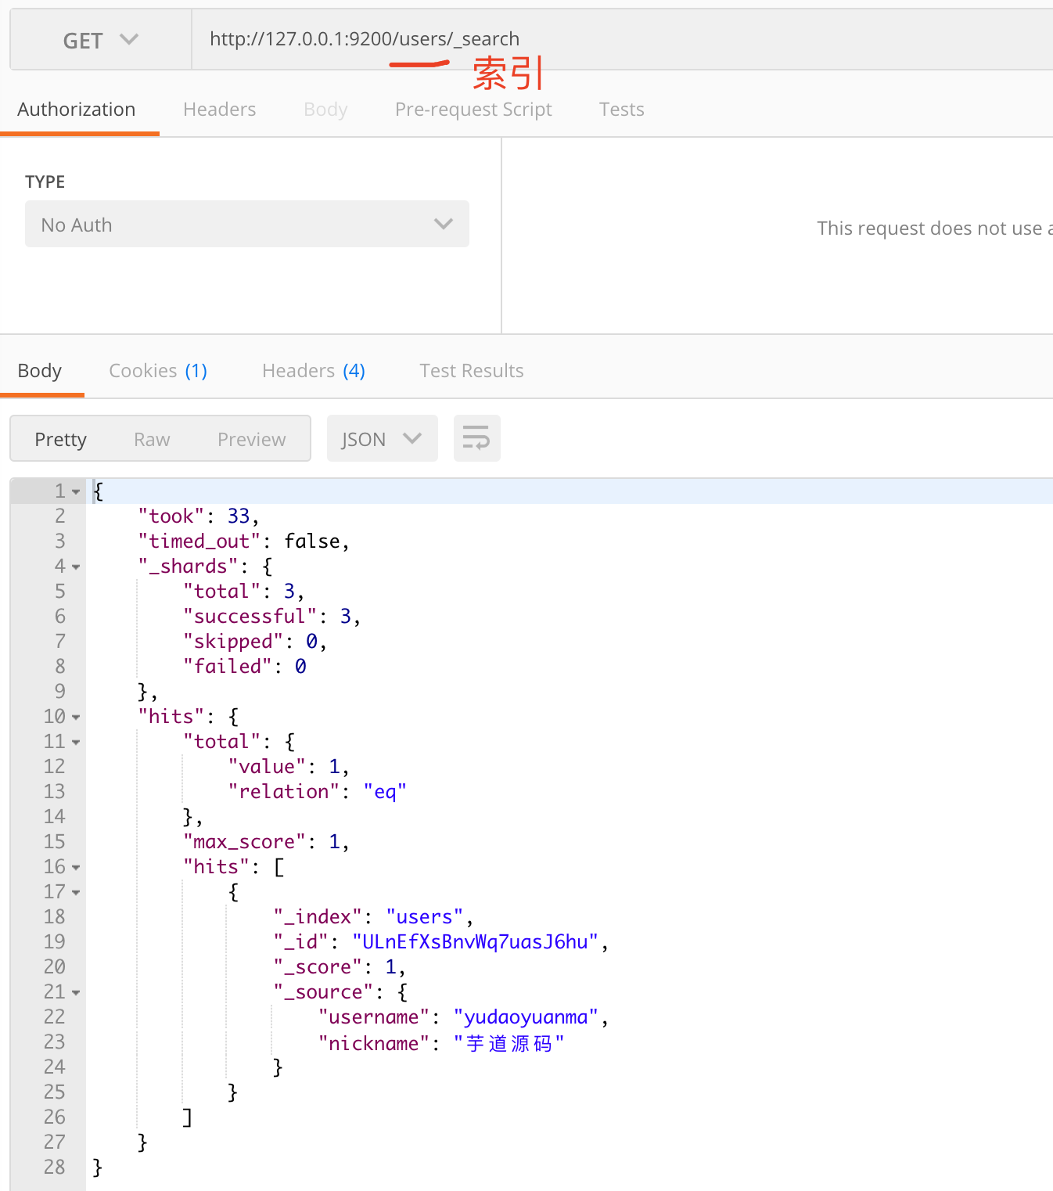Switch to Preview response view
Screen dimensions: 1053x1191
[x=251, y=440]
